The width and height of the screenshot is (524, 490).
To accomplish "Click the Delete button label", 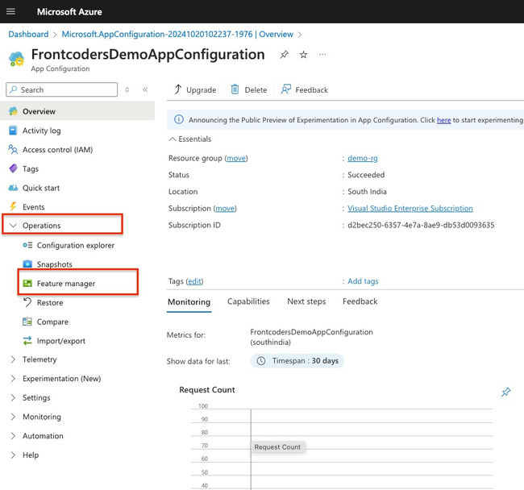I will coord(256,89).
